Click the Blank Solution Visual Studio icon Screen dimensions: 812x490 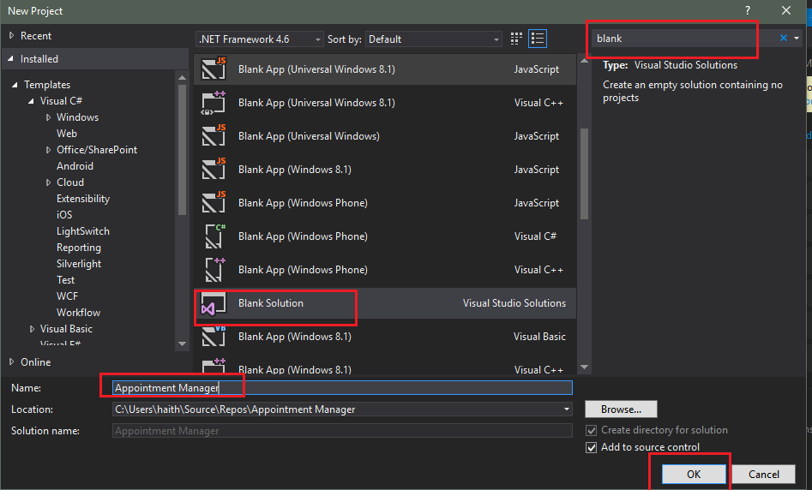(214, 303)
